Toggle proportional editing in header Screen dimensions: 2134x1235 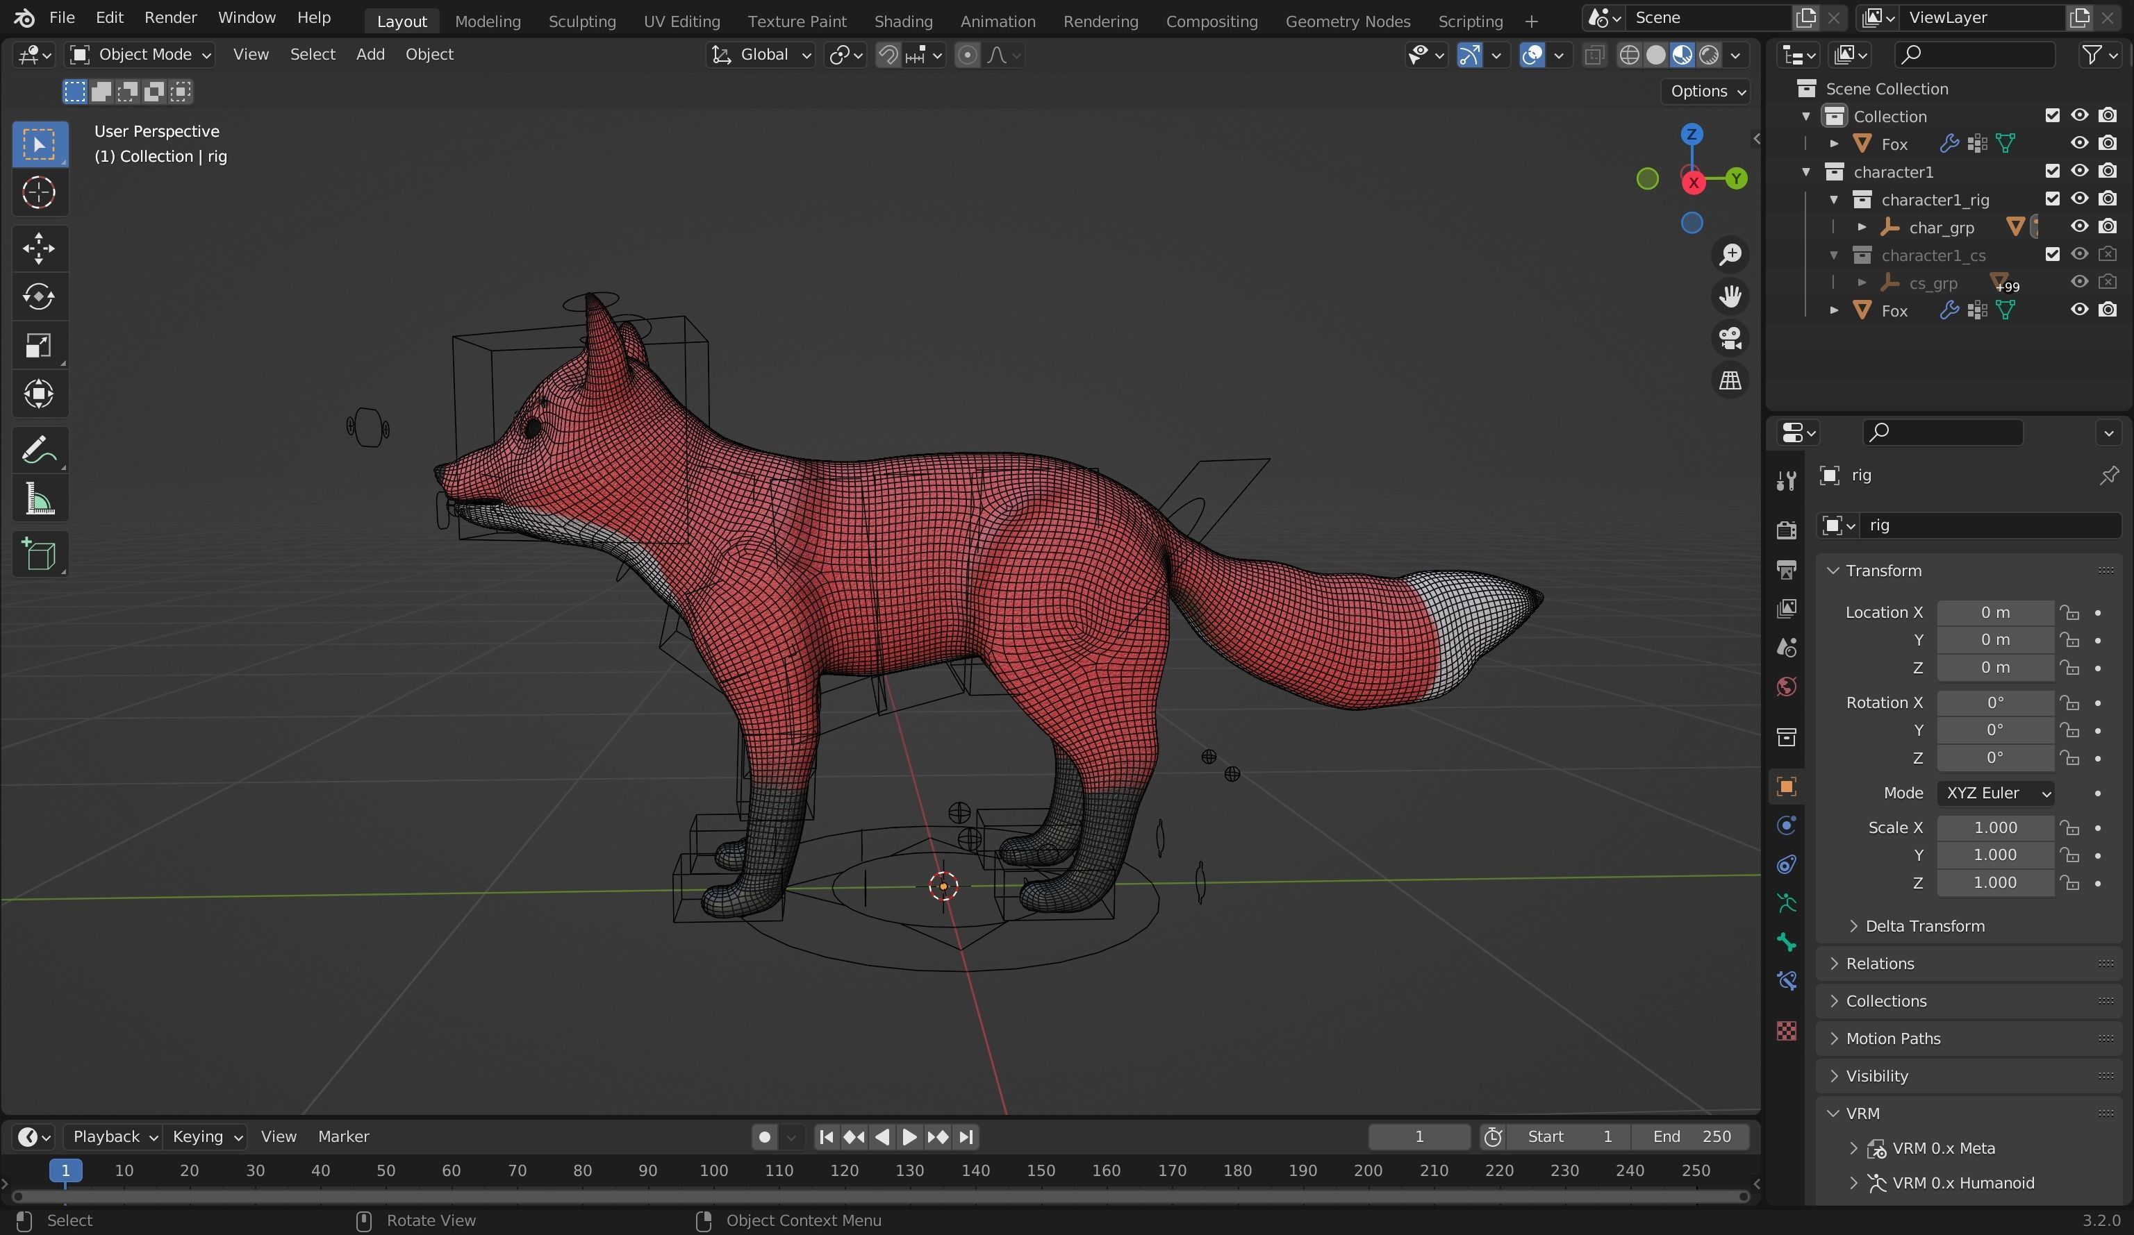(x=967, y=56)
